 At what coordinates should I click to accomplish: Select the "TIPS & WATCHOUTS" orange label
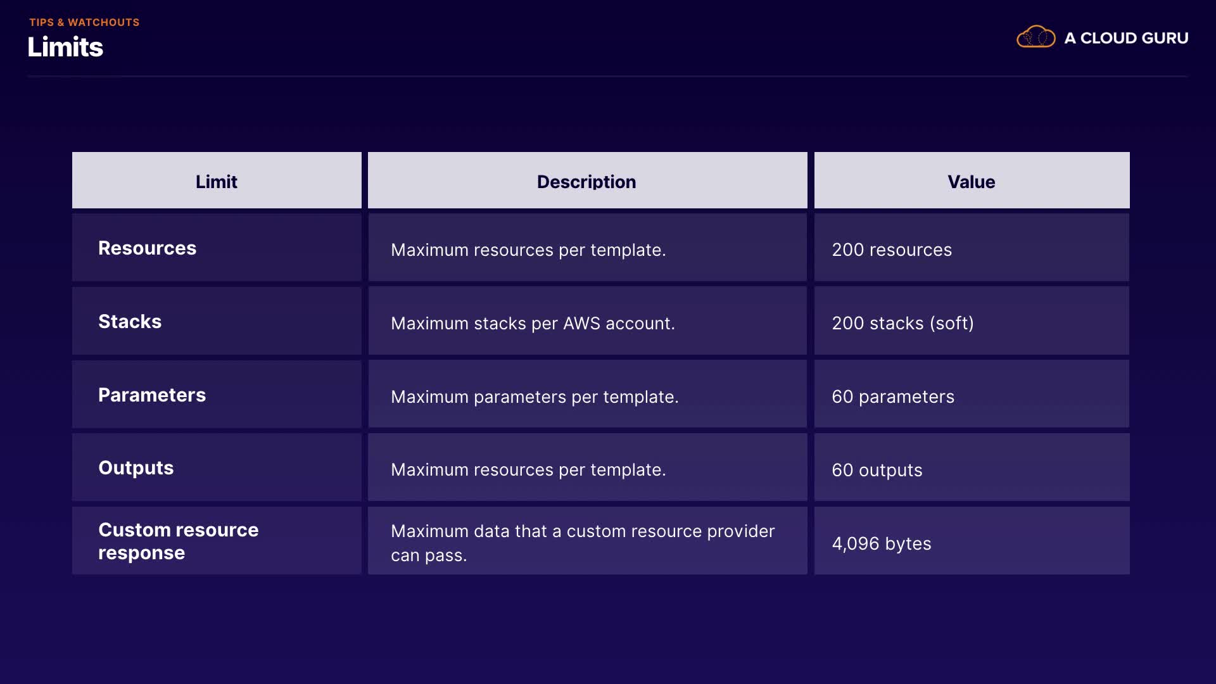point(84,22)
